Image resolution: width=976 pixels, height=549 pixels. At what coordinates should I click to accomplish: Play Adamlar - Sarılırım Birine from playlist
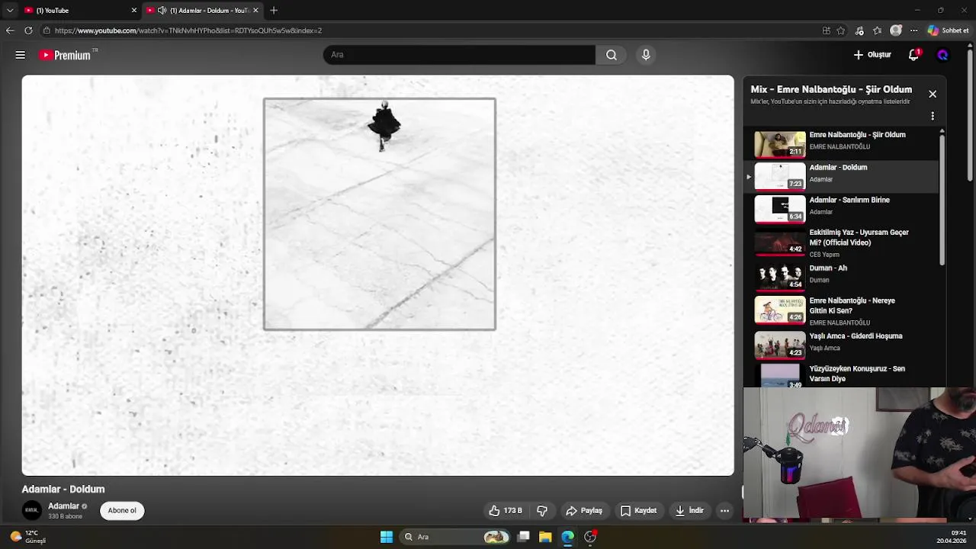click(843, 208)
